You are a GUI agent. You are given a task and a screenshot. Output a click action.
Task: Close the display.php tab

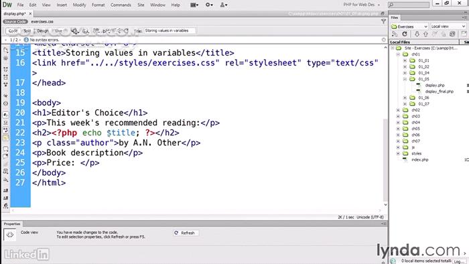[x=30, y=14]
